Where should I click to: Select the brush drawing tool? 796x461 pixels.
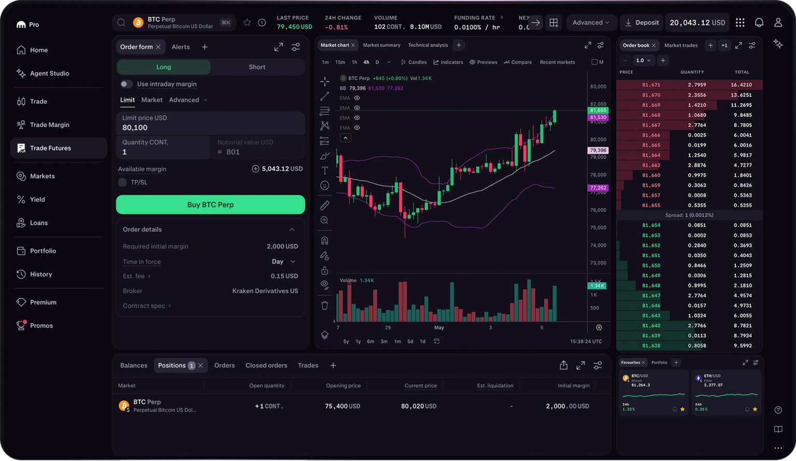point(325,156)
